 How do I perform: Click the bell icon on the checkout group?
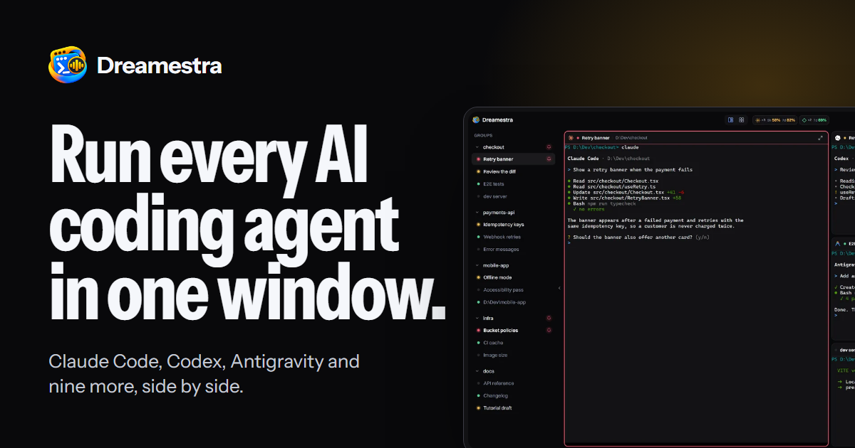coord(549,147)
